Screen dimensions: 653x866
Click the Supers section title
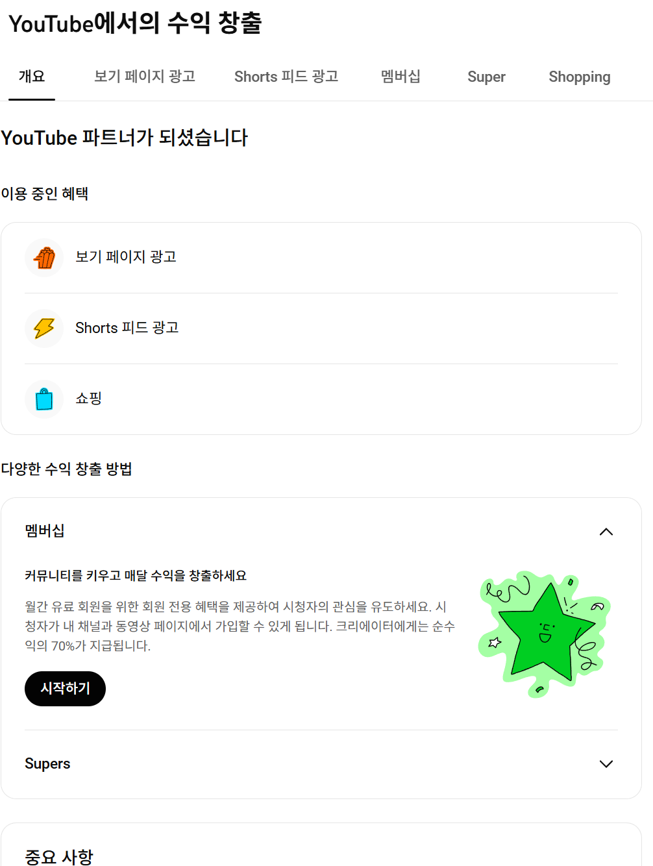(x=47, y=764)
